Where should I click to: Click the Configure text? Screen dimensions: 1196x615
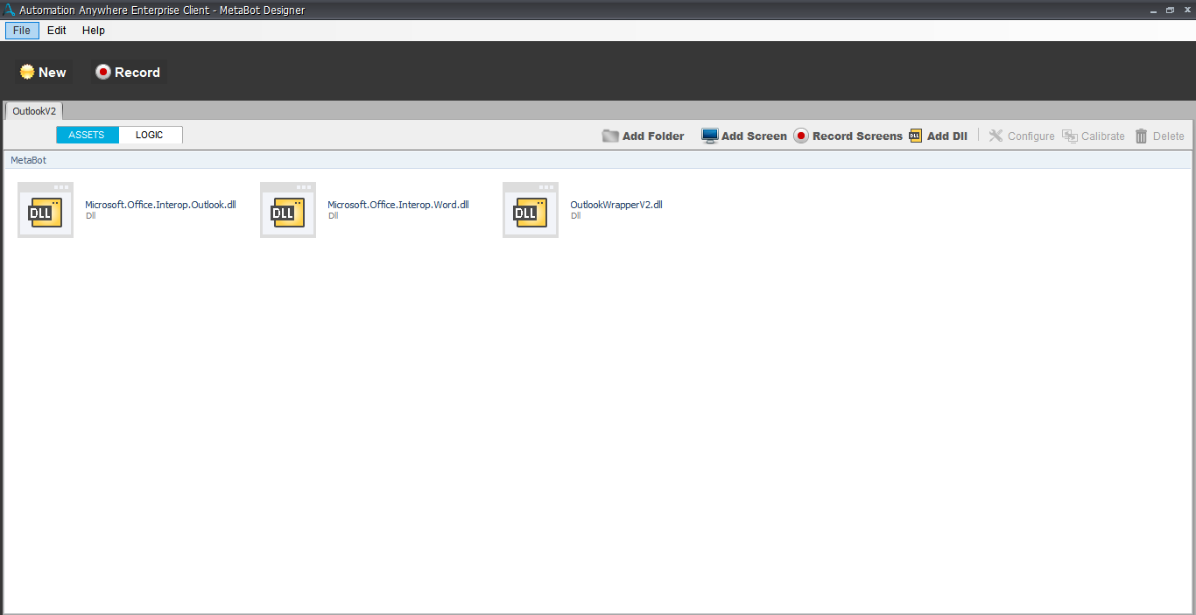tap(1031, 136)
